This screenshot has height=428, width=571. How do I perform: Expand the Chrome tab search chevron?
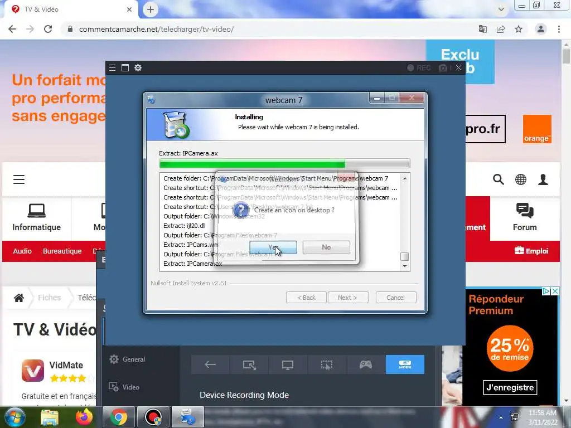click(501, 9)
